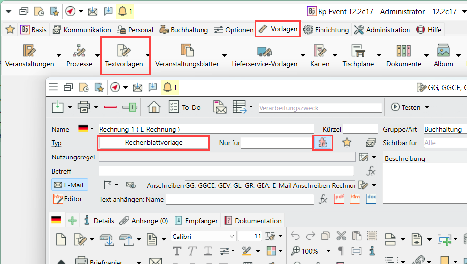Click the notification bell in inner window
The width and height of the screenshot is (467, 264).
point(168,87)
